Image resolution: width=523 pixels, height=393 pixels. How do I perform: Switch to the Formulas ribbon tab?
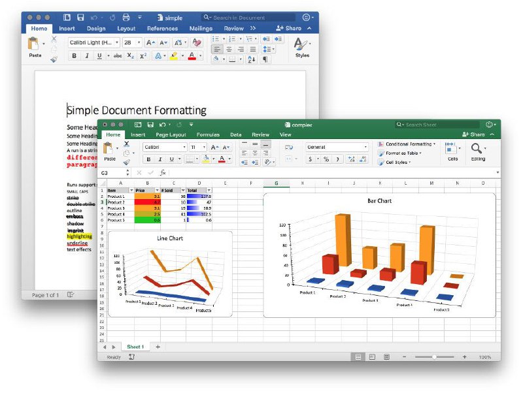(208, 134)
